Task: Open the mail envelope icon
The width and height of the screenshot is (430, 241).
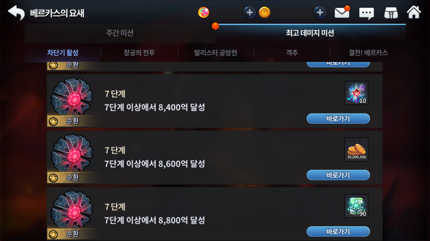Action: 342,13
